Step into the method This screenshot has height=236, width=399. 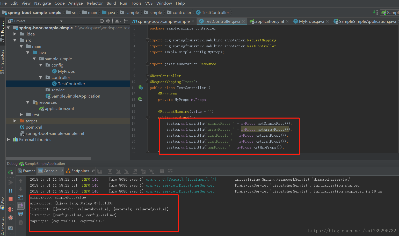coord(118,171)
